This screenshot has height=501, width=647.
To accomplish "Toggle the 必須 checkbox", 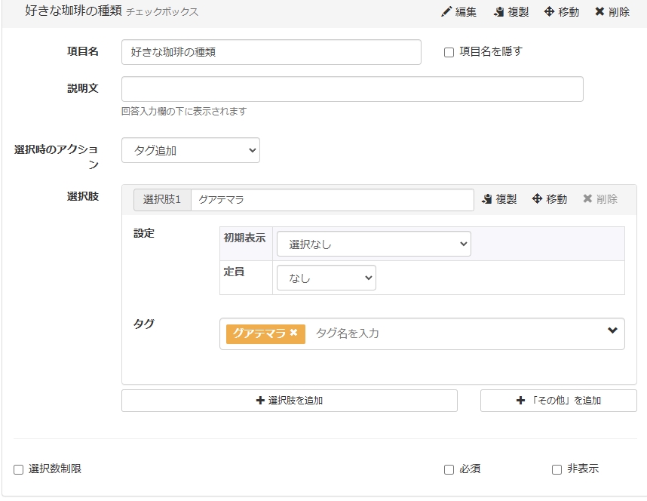I will 449,469.
